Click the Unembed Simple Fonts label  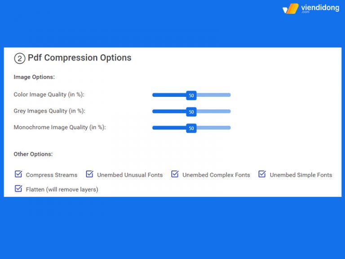pyautogui.click(x=301, y=175)
